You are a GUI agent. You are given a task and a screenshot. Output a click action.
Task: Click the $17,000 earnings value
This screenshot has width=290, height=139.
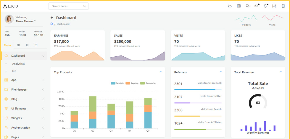coord(62,42)
